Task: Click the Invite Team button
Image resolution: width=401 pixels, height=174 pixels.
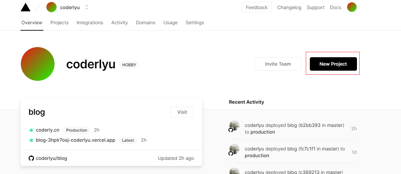Action: click(278, 64)
